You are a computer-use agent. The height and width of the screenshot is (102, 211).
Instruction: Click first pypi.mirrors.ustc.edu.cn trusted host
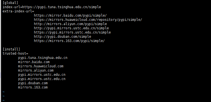point(42,75)
